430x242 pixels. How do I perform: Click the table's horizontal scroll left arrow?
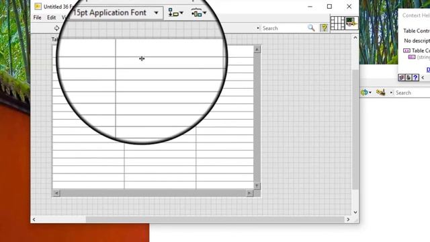coord(56,193)
